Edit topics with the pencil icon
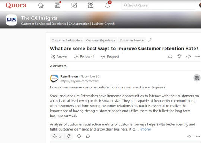Image resolution: width=201 pixels, height=143 pixels. coord(150,40)
